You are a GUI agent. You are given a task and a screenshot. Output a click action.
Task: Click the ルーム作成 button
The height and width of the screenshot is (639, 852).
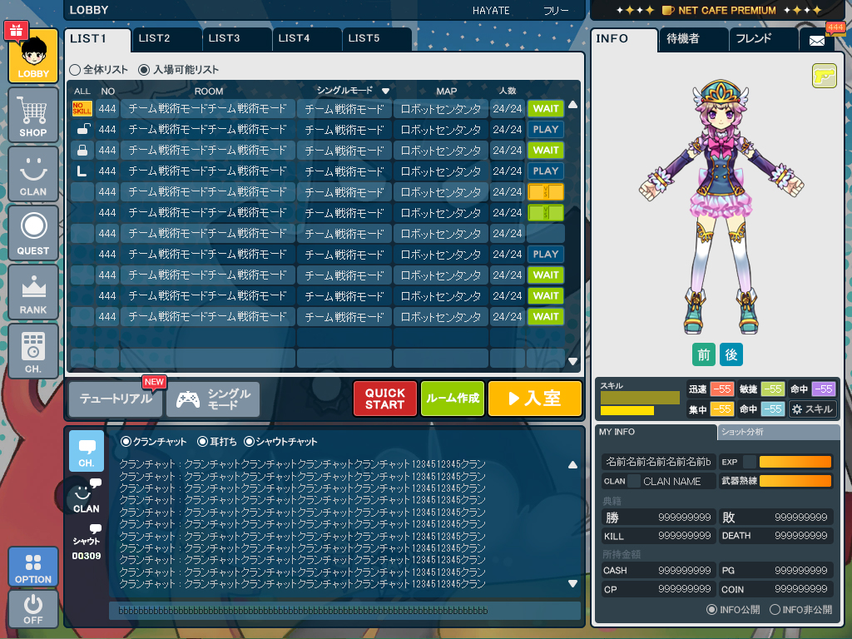click(453, 399)
